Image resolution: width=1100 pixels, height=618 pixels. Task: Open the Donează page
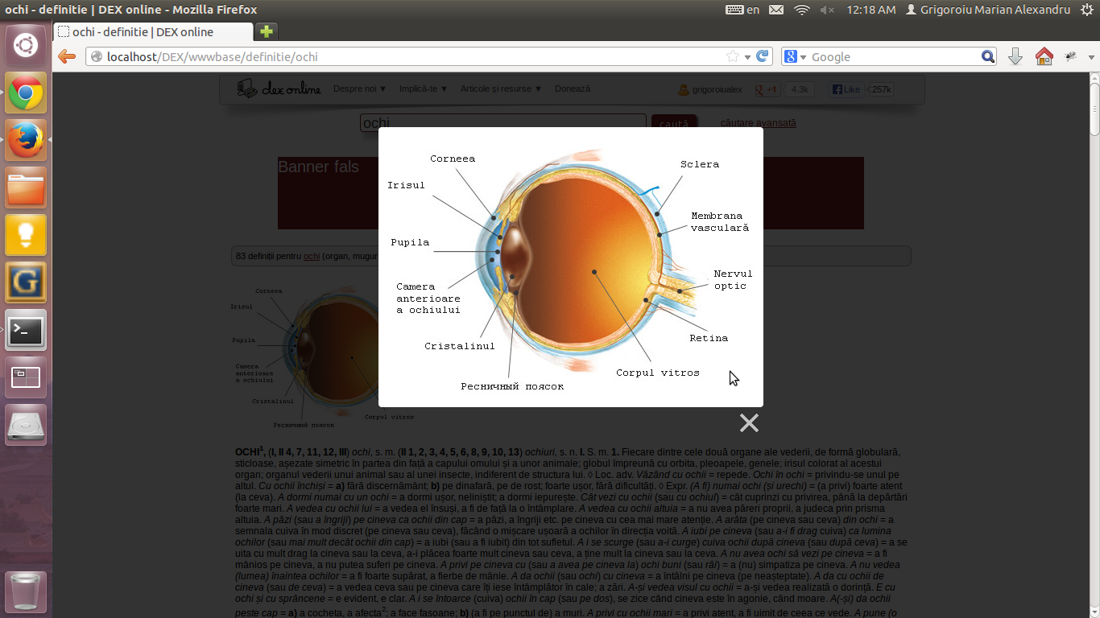point(573,89)
